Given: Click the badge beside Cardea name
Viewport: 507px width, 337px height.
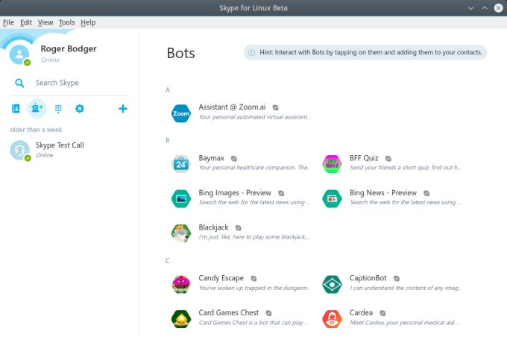Looking at the screenshot, I should pos(382,313).
